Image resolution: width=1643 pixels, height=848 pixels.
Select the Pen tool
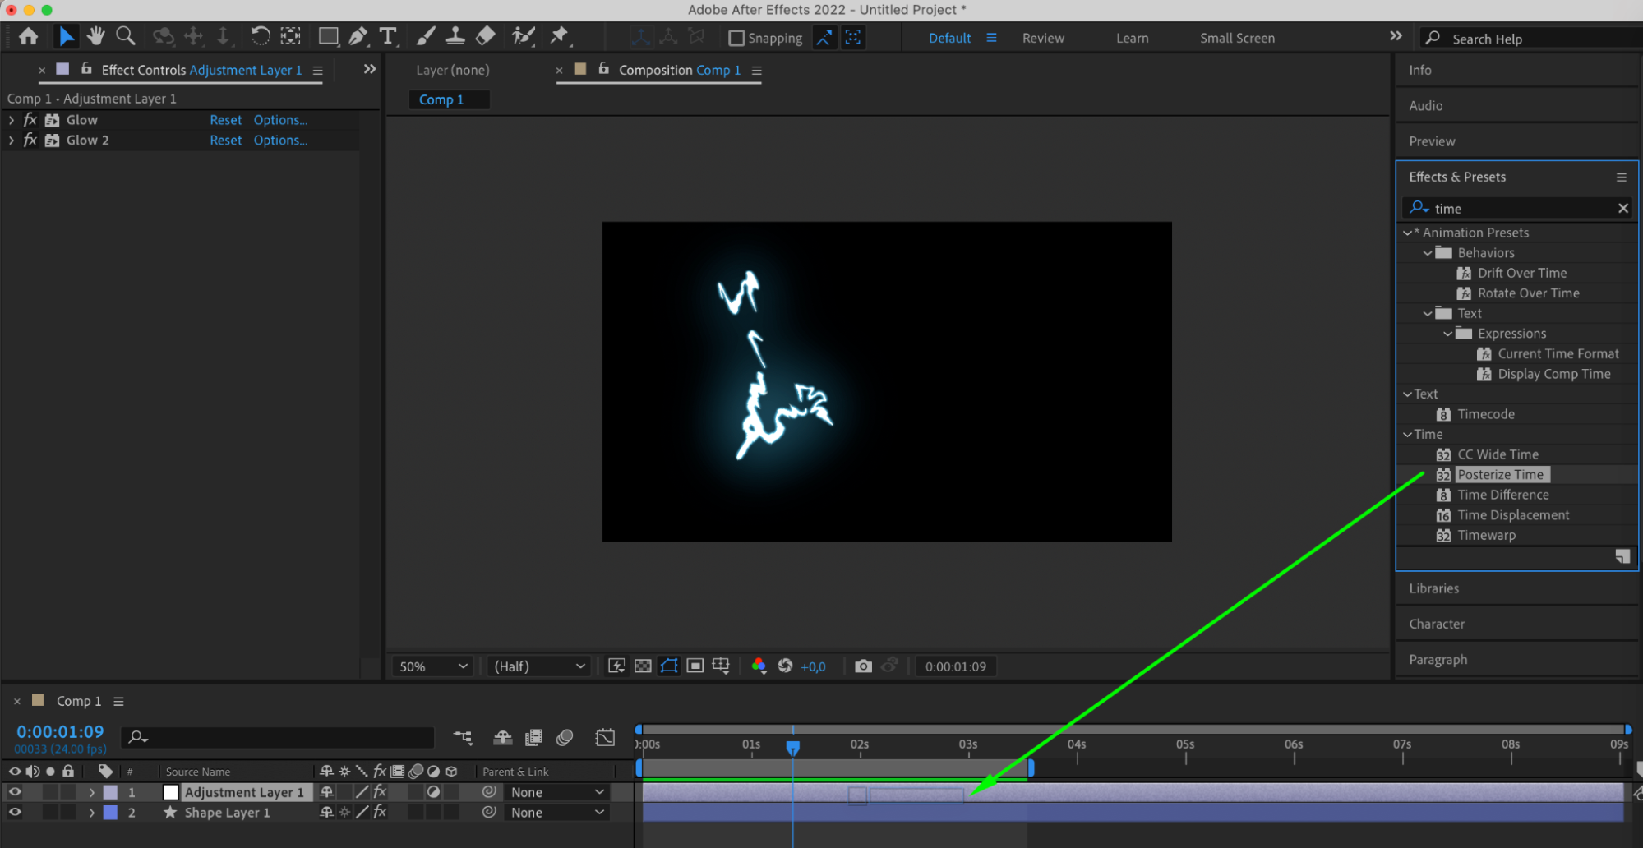358,36
